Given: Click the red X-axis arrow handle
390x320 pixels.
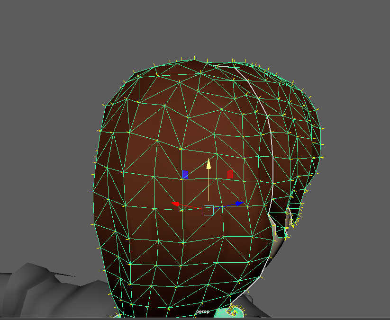Looking at the screenshot, I should point(175,204).
